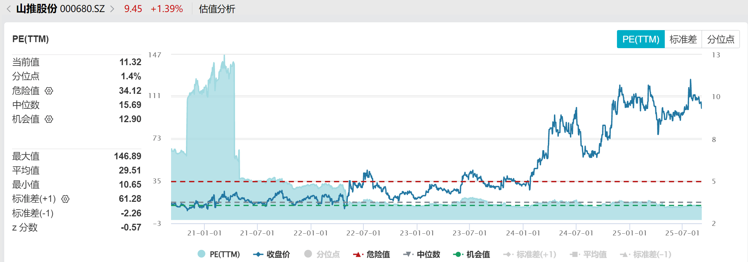Click the 24-01-01 axis date marker
Viewport: 748px width, 262px height.
(523, 233)
